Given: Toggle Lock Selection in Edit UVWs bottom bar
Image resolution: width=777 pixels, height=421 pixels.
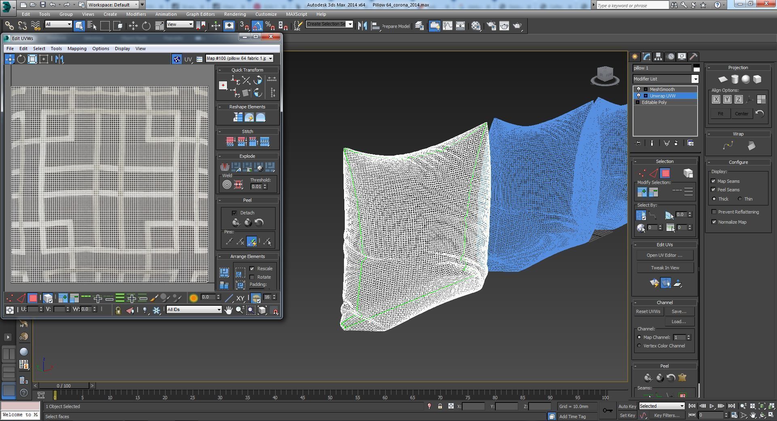Looking at the screenshot, I should tap(118, 310).
